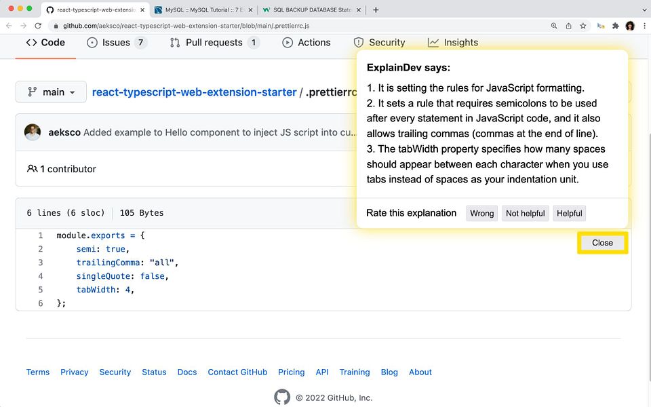Click line number 3 in the code

point(41,263)
